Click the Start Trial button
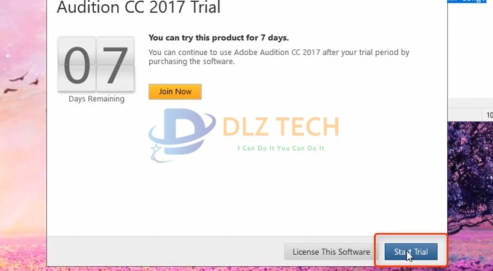Image resolution: width=493 pixels, height=271 pixels. point(411,252)
